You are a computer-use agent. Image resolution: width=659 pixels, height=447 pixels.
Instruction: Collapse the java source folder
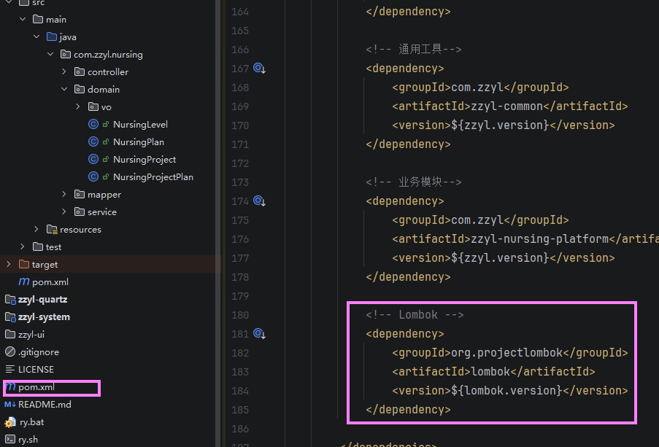coord(36,37)
